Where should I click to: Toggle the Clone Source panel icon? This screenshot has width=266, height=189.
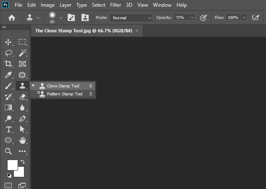(x=85, y=18)
